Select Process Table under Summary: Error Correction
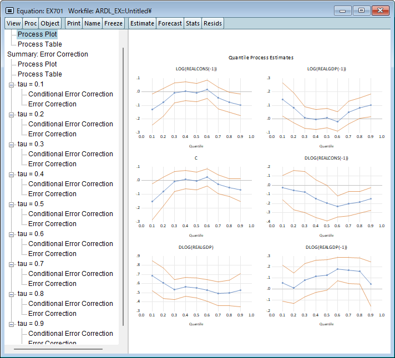Screen dimensions: 395x358 coord(40,74)
